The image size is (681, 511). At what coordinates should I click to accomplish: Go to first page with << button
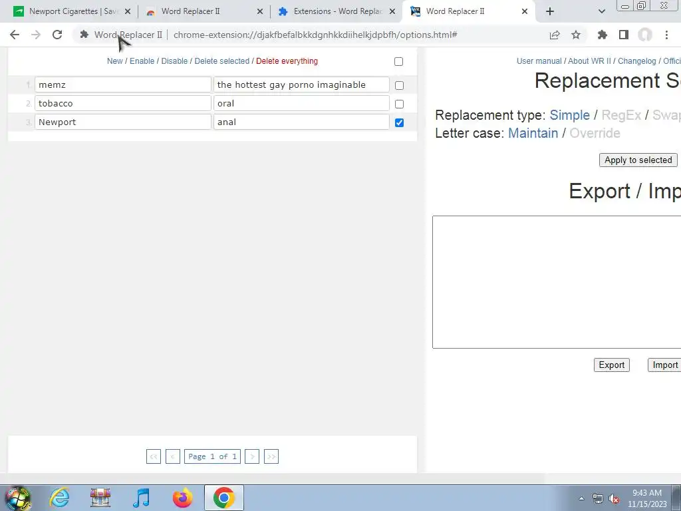(154, 456)
